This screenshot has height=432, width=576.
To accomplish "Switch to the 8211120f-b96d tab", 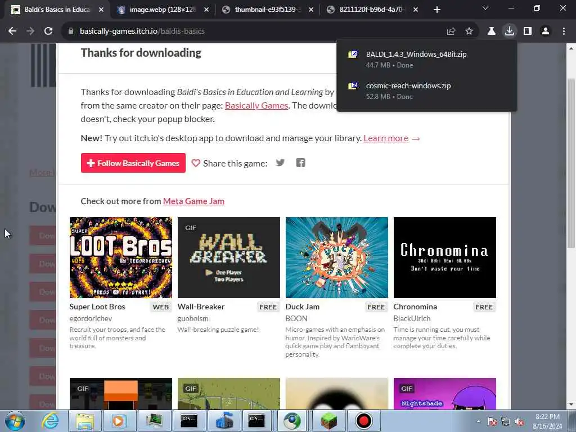I will pyautogui.click(x=372, y=10).
